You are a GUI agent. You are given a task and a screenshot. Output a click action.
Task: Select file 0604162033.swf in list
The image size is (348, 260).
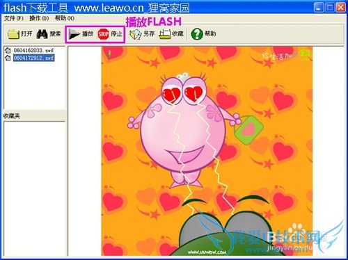[x=33, y=50]
